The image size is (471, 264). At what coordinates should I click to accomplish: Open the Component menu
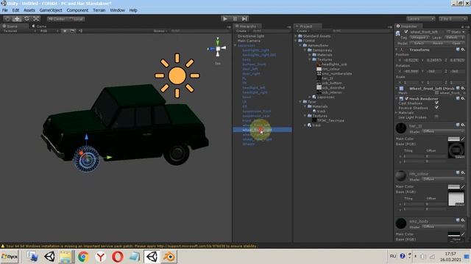click(x=77, y=10)
